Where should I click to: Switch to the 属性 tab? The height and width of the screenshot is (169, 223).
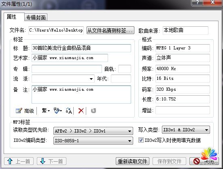pyautogui.click(x=14, y=17)
